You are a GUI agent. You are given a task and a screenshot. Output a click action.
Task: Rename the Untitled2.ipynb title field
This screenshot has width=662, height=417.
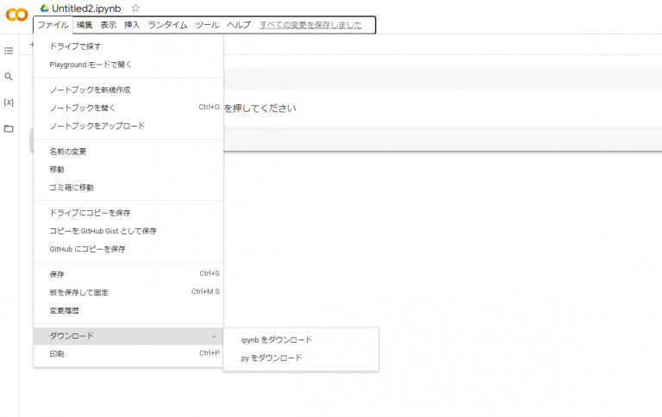(86, 8)
